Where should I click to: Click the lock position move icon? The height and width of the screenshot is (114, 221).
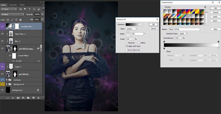16,20
